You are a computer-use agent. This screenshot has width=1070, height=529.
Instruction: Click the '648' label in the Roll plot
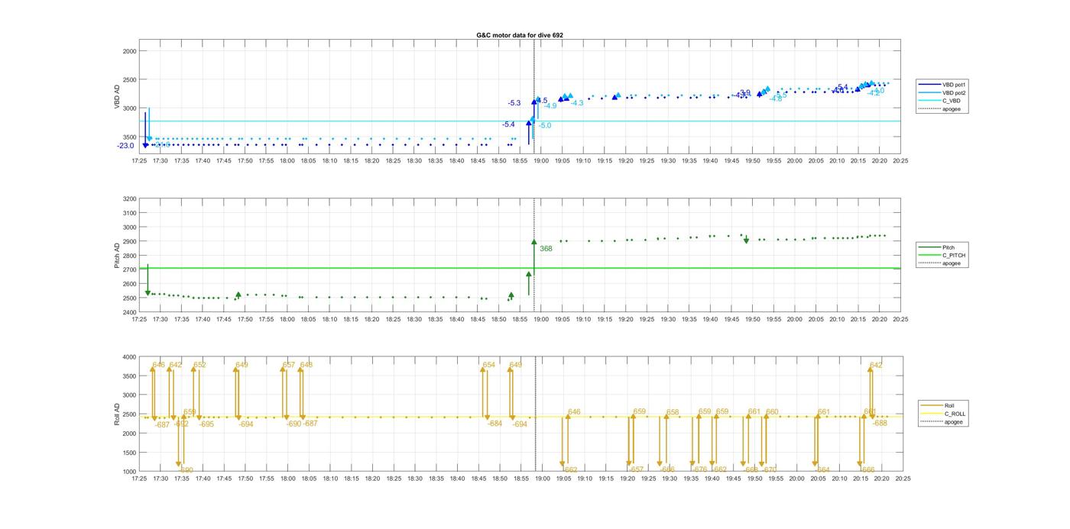click(306, 365)
